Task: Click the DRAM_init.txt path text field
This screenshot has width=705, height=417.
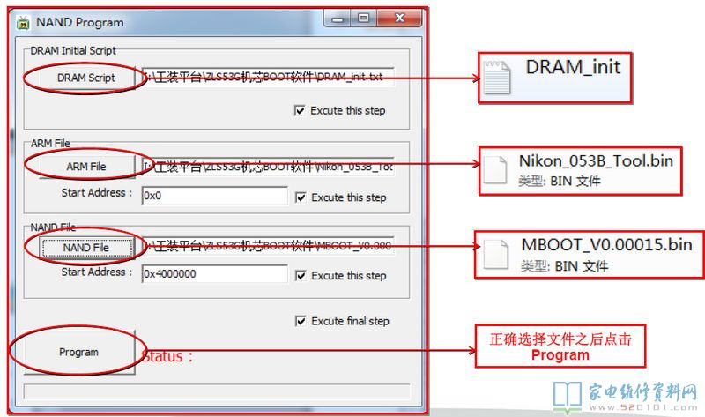Action: pyautogui.click(x=268, y=78)
